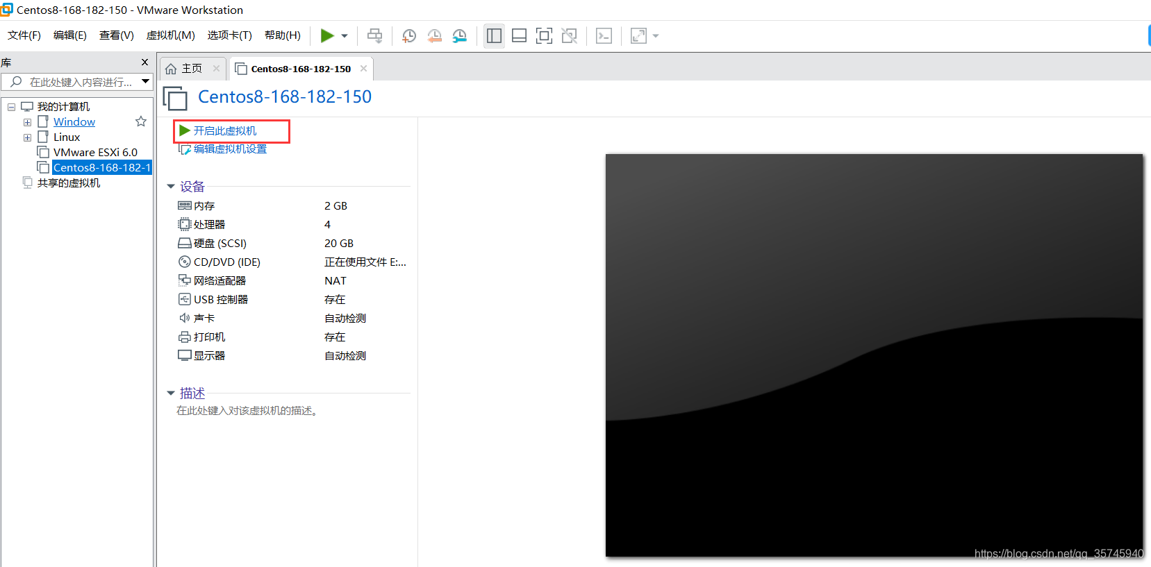Screen dimensions: 1151x567
Task: Click the 网络适配器 network icon
Action: click(185, 280)
